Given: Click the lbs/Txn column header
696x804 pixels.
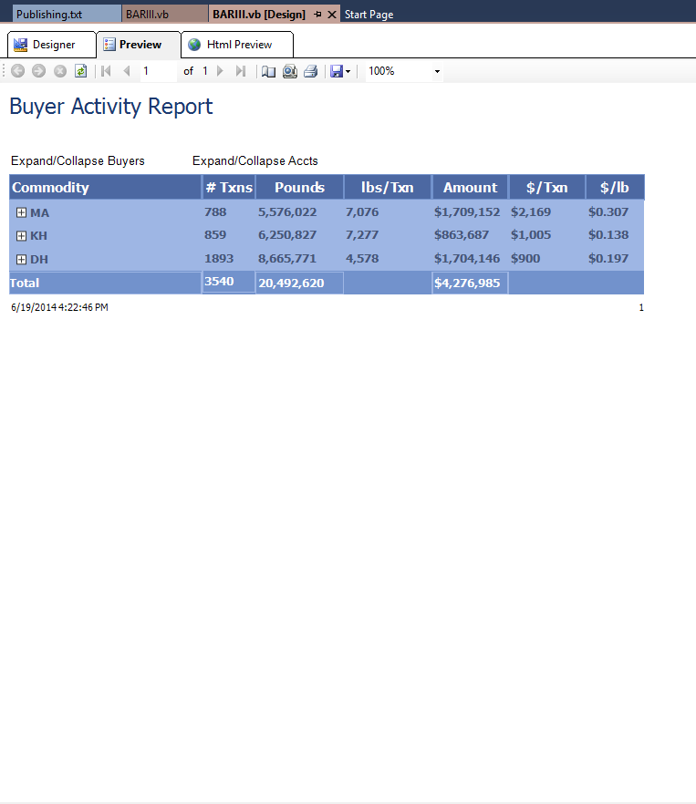Looking at the screenshot, I should click(x=388, y=187).
